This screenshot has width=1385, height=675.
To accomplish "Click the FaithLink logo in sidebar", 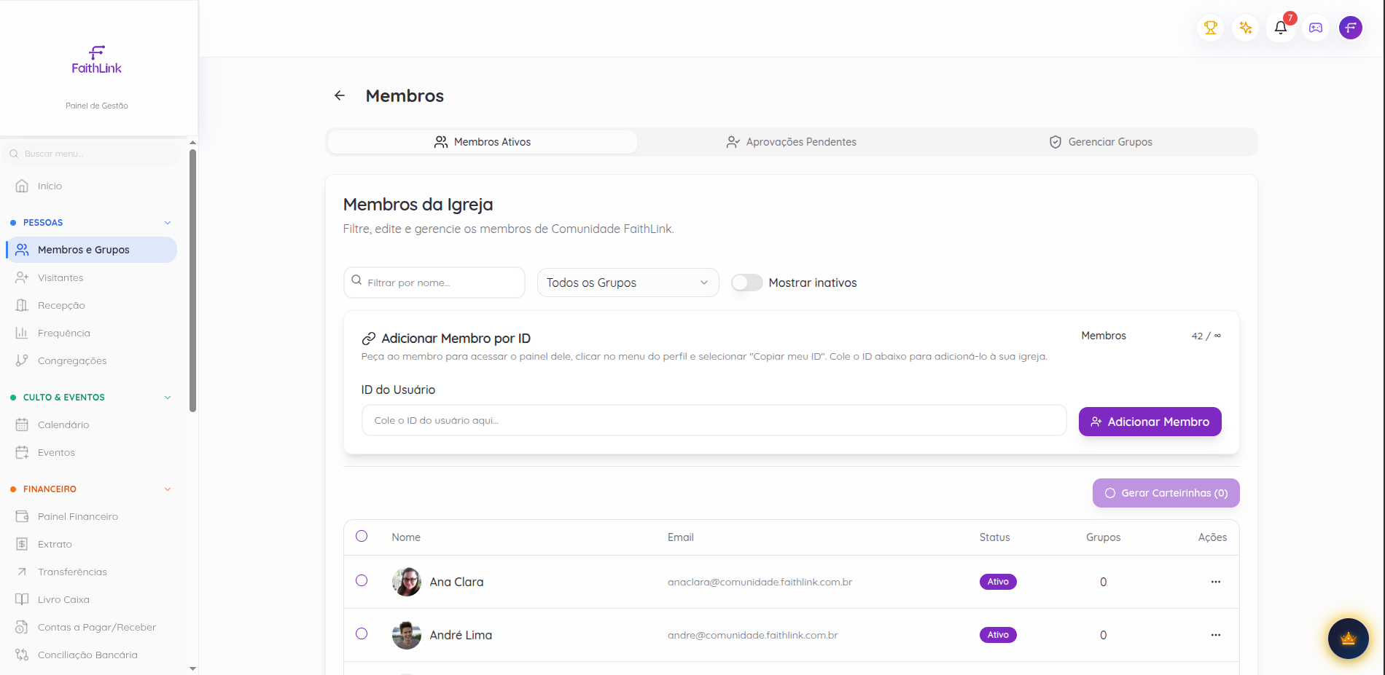I will pos(97,60).
